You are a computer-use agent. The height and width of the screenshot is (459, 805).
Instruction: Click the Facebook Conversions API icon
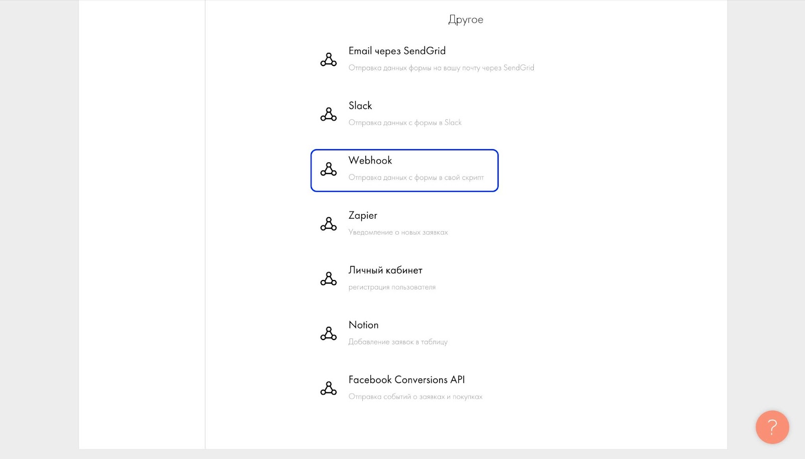click(x=329, y=388)
